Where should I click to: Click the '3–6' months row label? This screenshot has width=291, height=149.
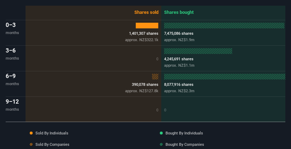click(11, 50)
